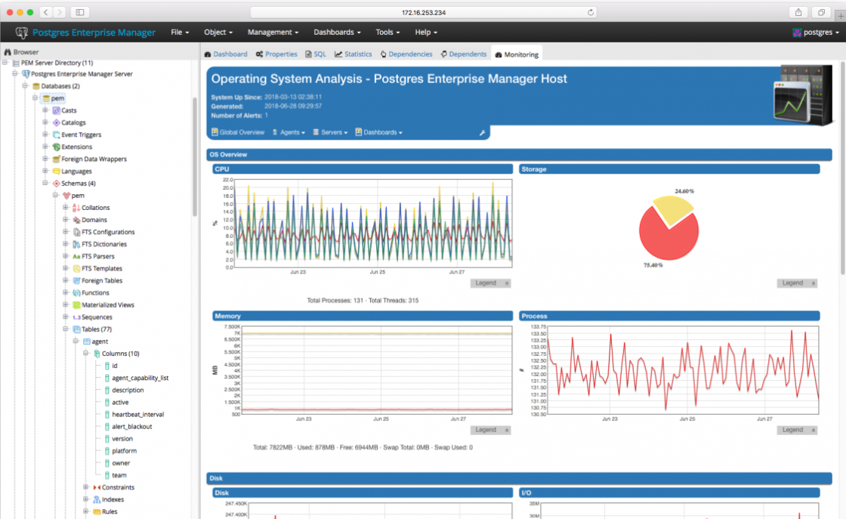Collapse the Databases (2) tree node
The width and height of the screenshot is (846, 519).
(x=25, y=86)
